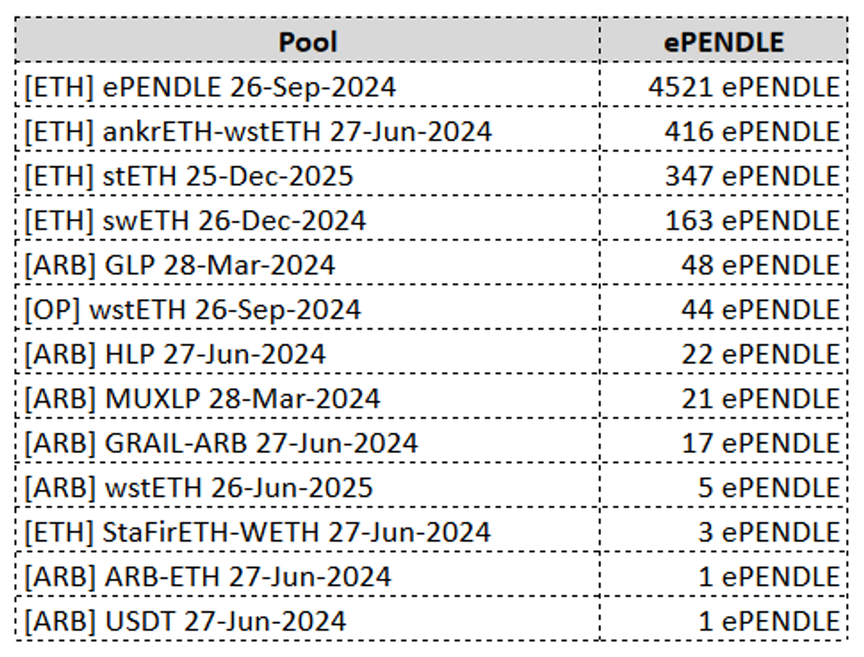Image resolution: width=864 pixels, height=657 pixels.
Task: Click the 48 ePENDLE value cell
Action: coord(759,265)
